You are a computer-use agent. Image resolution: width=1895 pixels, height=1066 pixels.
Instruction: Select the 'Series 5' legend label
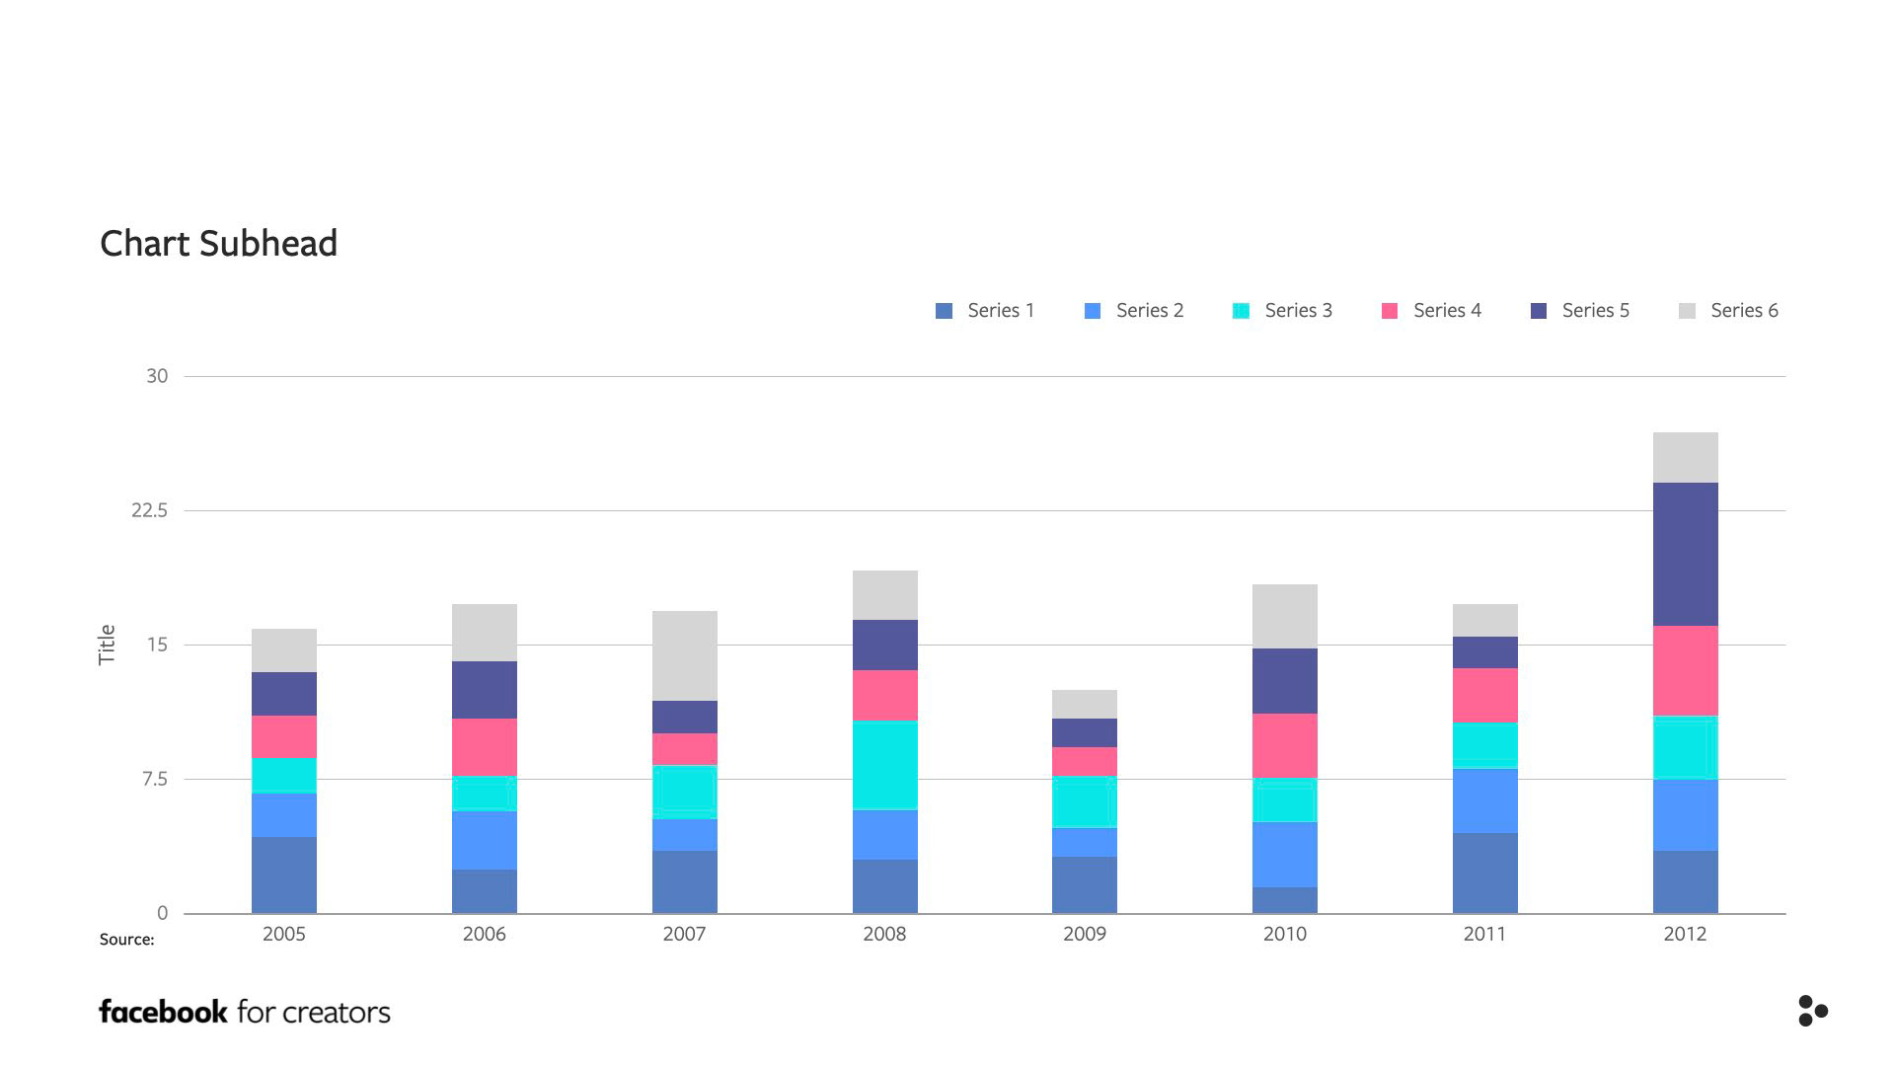point(1596,311)
